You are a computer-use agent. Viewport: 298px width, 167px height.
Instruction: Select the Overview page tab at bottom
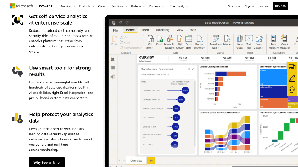[136, 161]
